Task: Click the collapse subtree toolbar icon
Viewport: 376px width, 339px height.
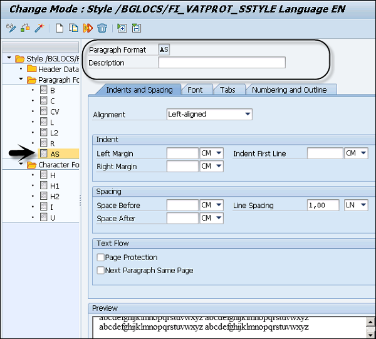Action: 136,28
